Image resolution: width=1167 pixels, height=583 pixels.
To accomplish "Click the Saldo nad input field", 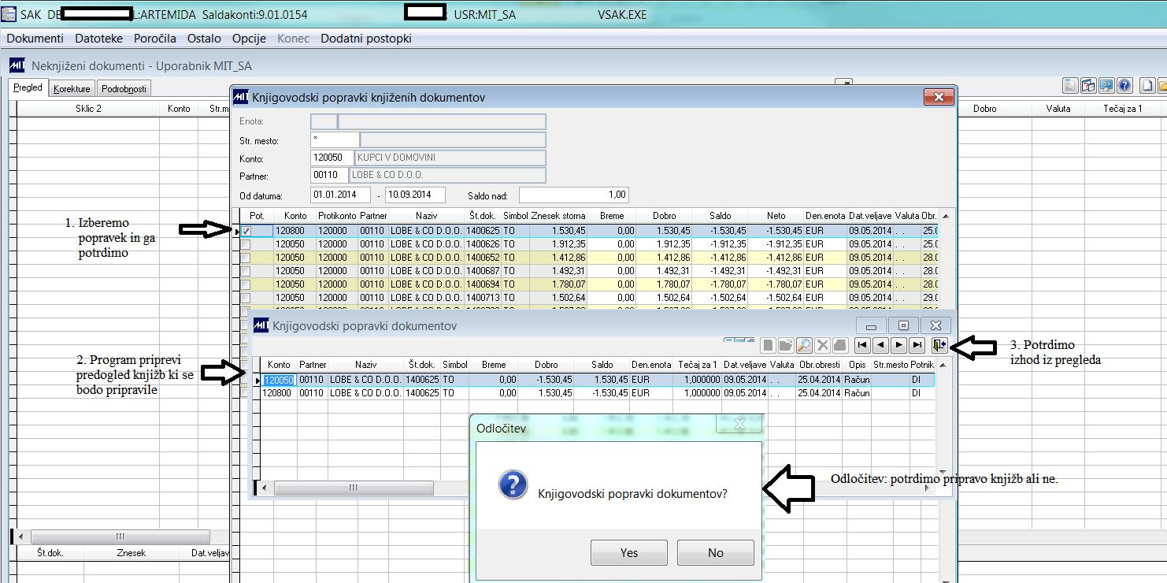I will click(x=573, y=195).
